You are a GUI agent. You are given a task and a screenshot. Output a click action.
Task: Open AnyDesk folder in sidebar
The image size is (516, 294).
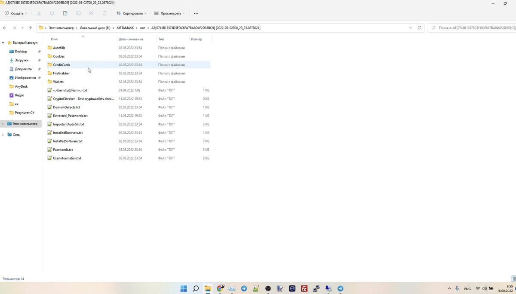[x=21, y=86]
